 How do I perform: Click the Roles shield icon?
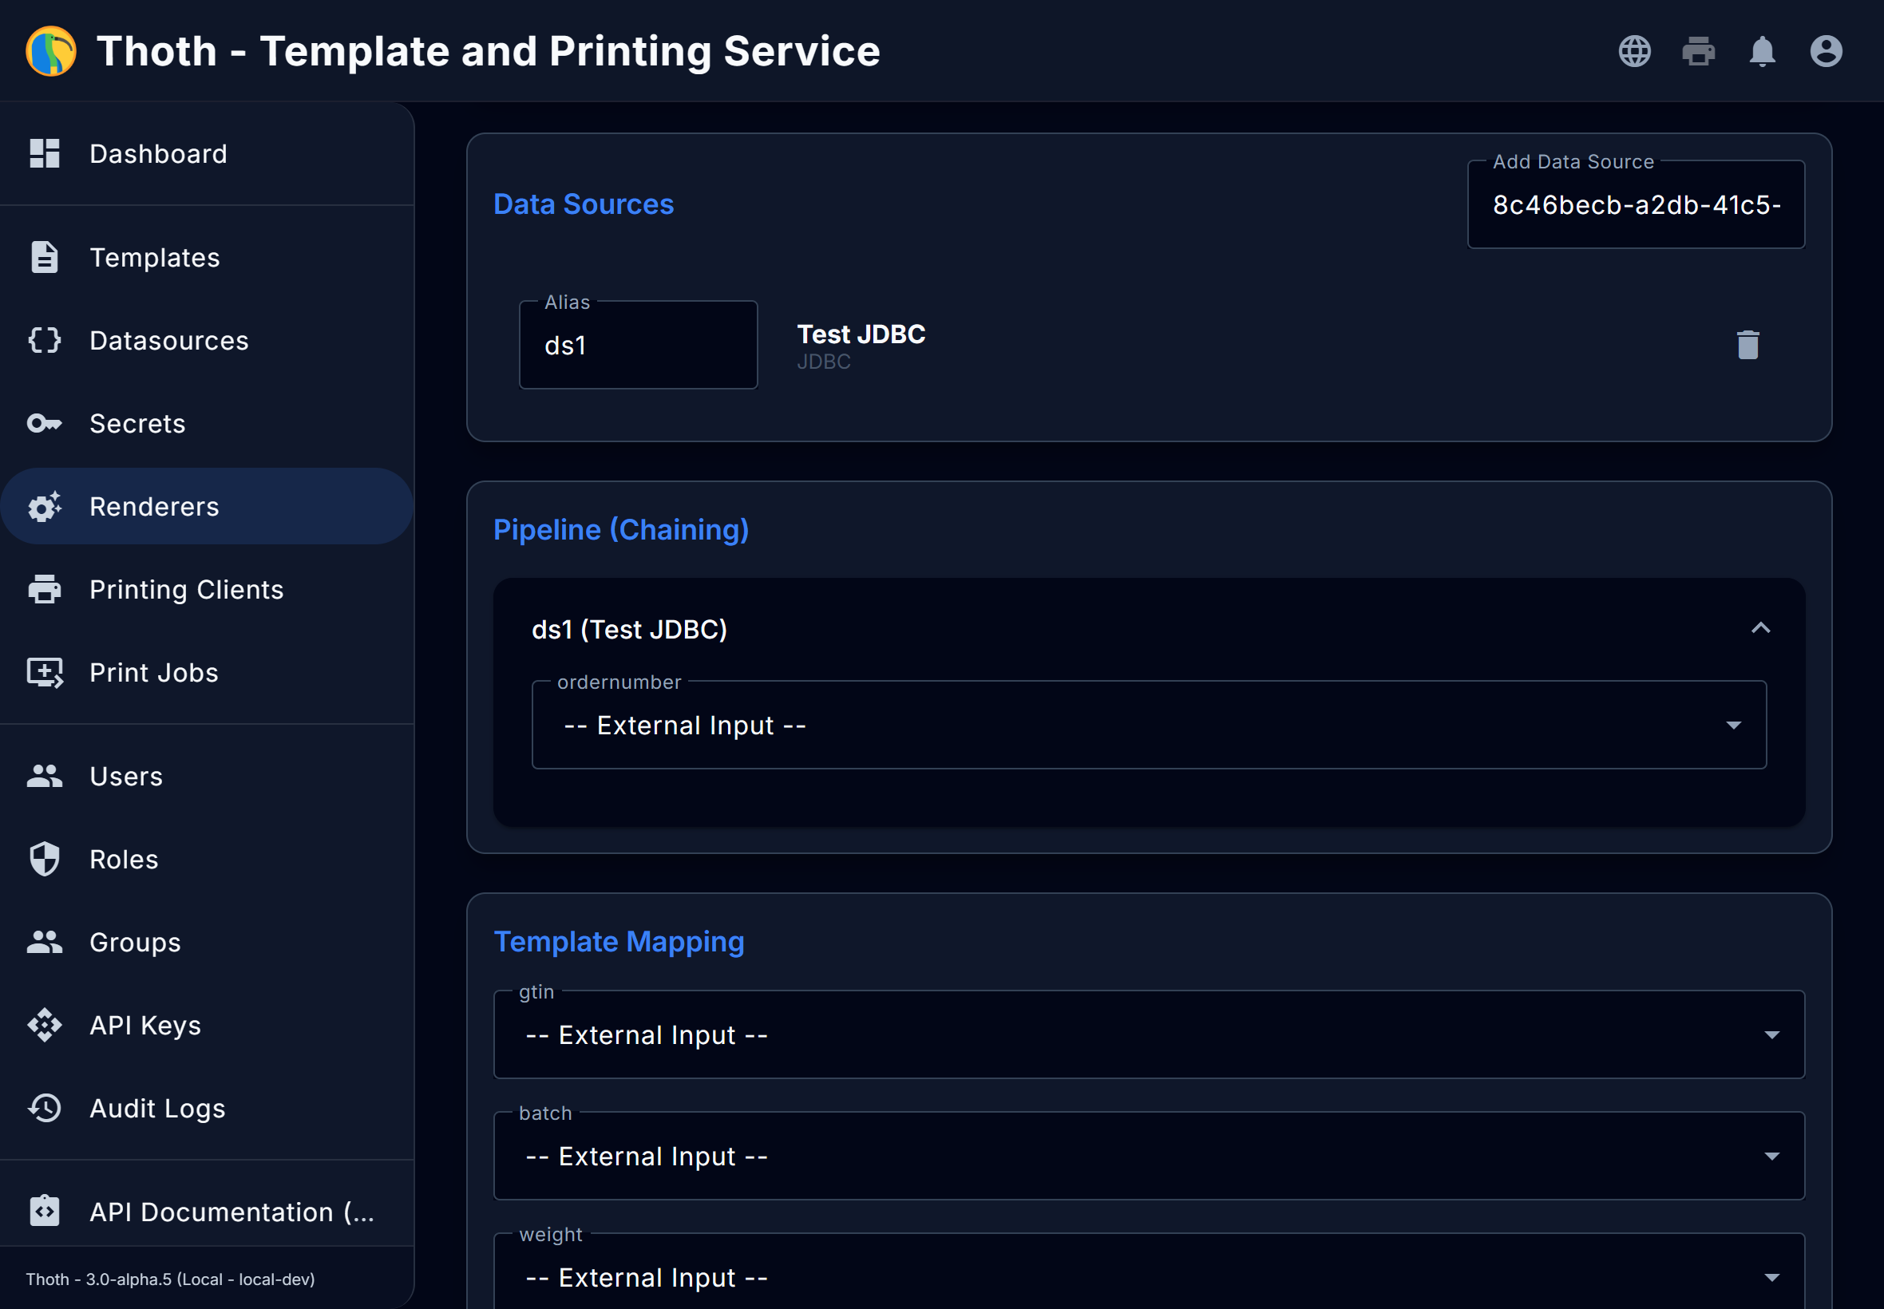[x=44, y=859]
